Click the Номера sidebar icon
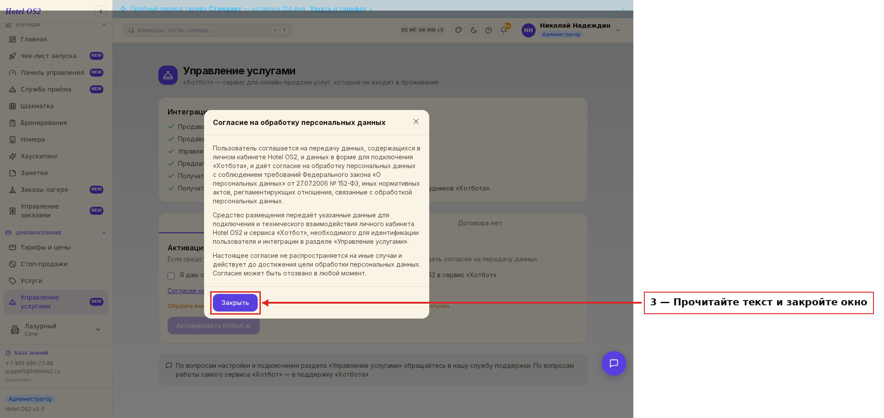 [13, 139]
